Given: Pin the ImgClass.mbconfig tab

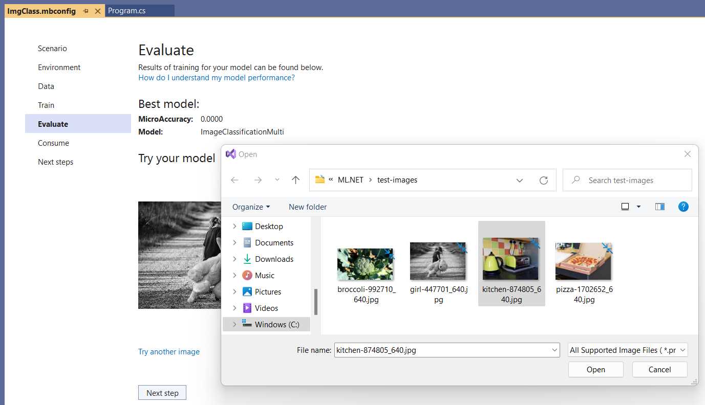Looking at the screenshot, I should [x=85, y=10].
